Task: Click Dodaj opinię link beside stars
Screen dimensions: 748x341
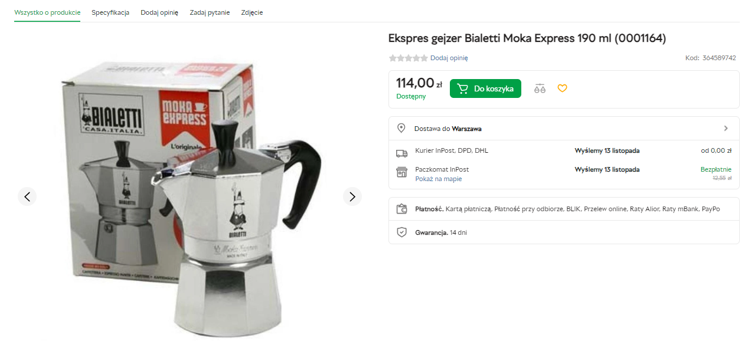Action: [x=449, y=58]
